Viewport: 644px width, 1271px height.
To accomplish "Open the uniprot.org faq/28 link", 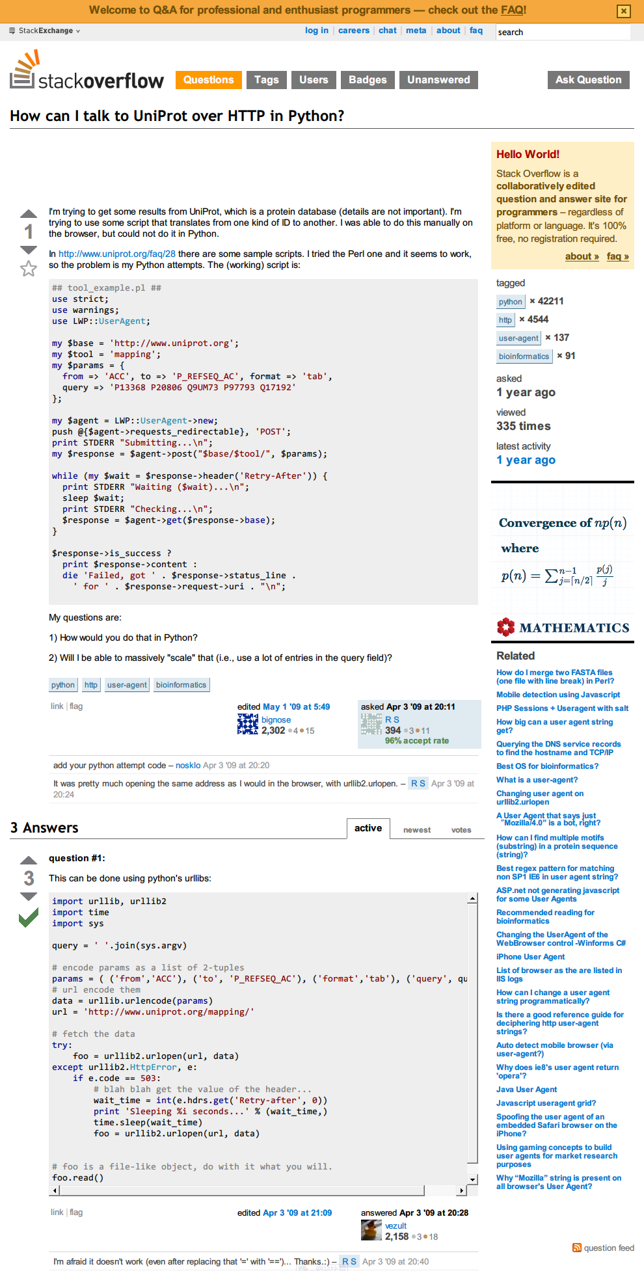I will pyautogui.click(x=117, y=254).
